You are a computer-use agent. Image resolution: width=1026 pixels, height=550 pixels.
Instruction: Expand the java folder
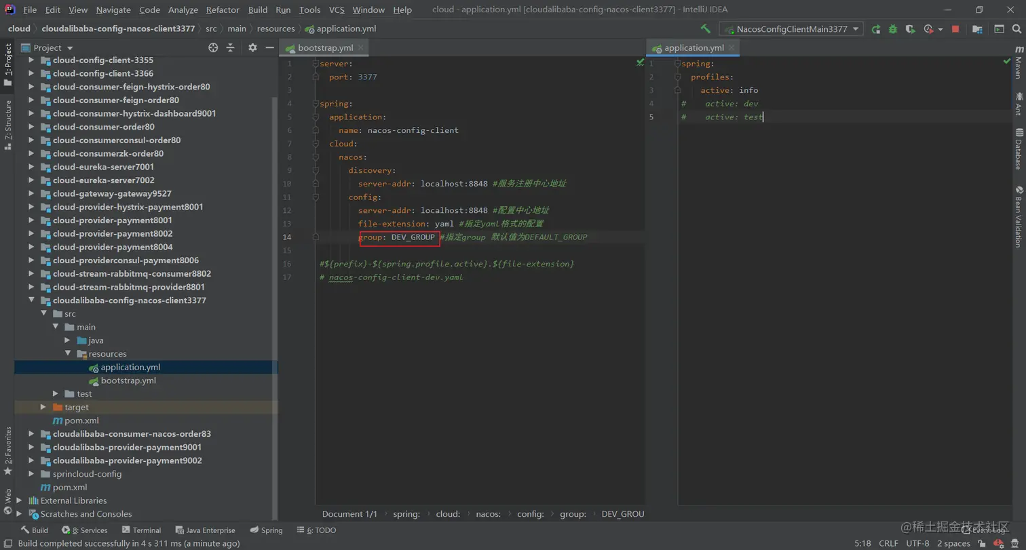[x=67, y=340]
